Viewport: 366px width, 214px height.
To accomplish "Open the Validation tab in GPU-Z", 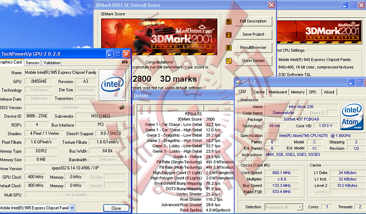I will [x=52, y=63].
